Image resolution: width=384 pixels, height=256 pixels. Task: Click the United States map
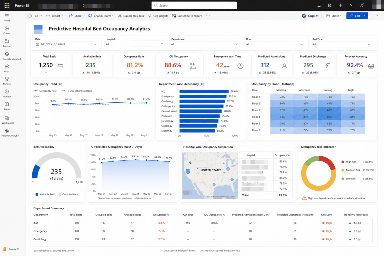pyautogui.click(x=210, y=175)
